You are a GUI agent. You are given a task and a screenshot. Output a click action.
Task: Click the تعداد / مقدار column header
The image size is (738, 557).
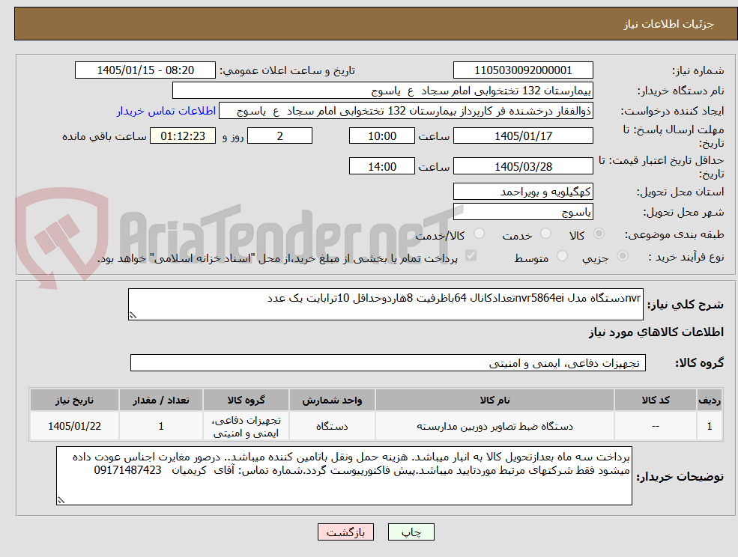pos(161,400)
